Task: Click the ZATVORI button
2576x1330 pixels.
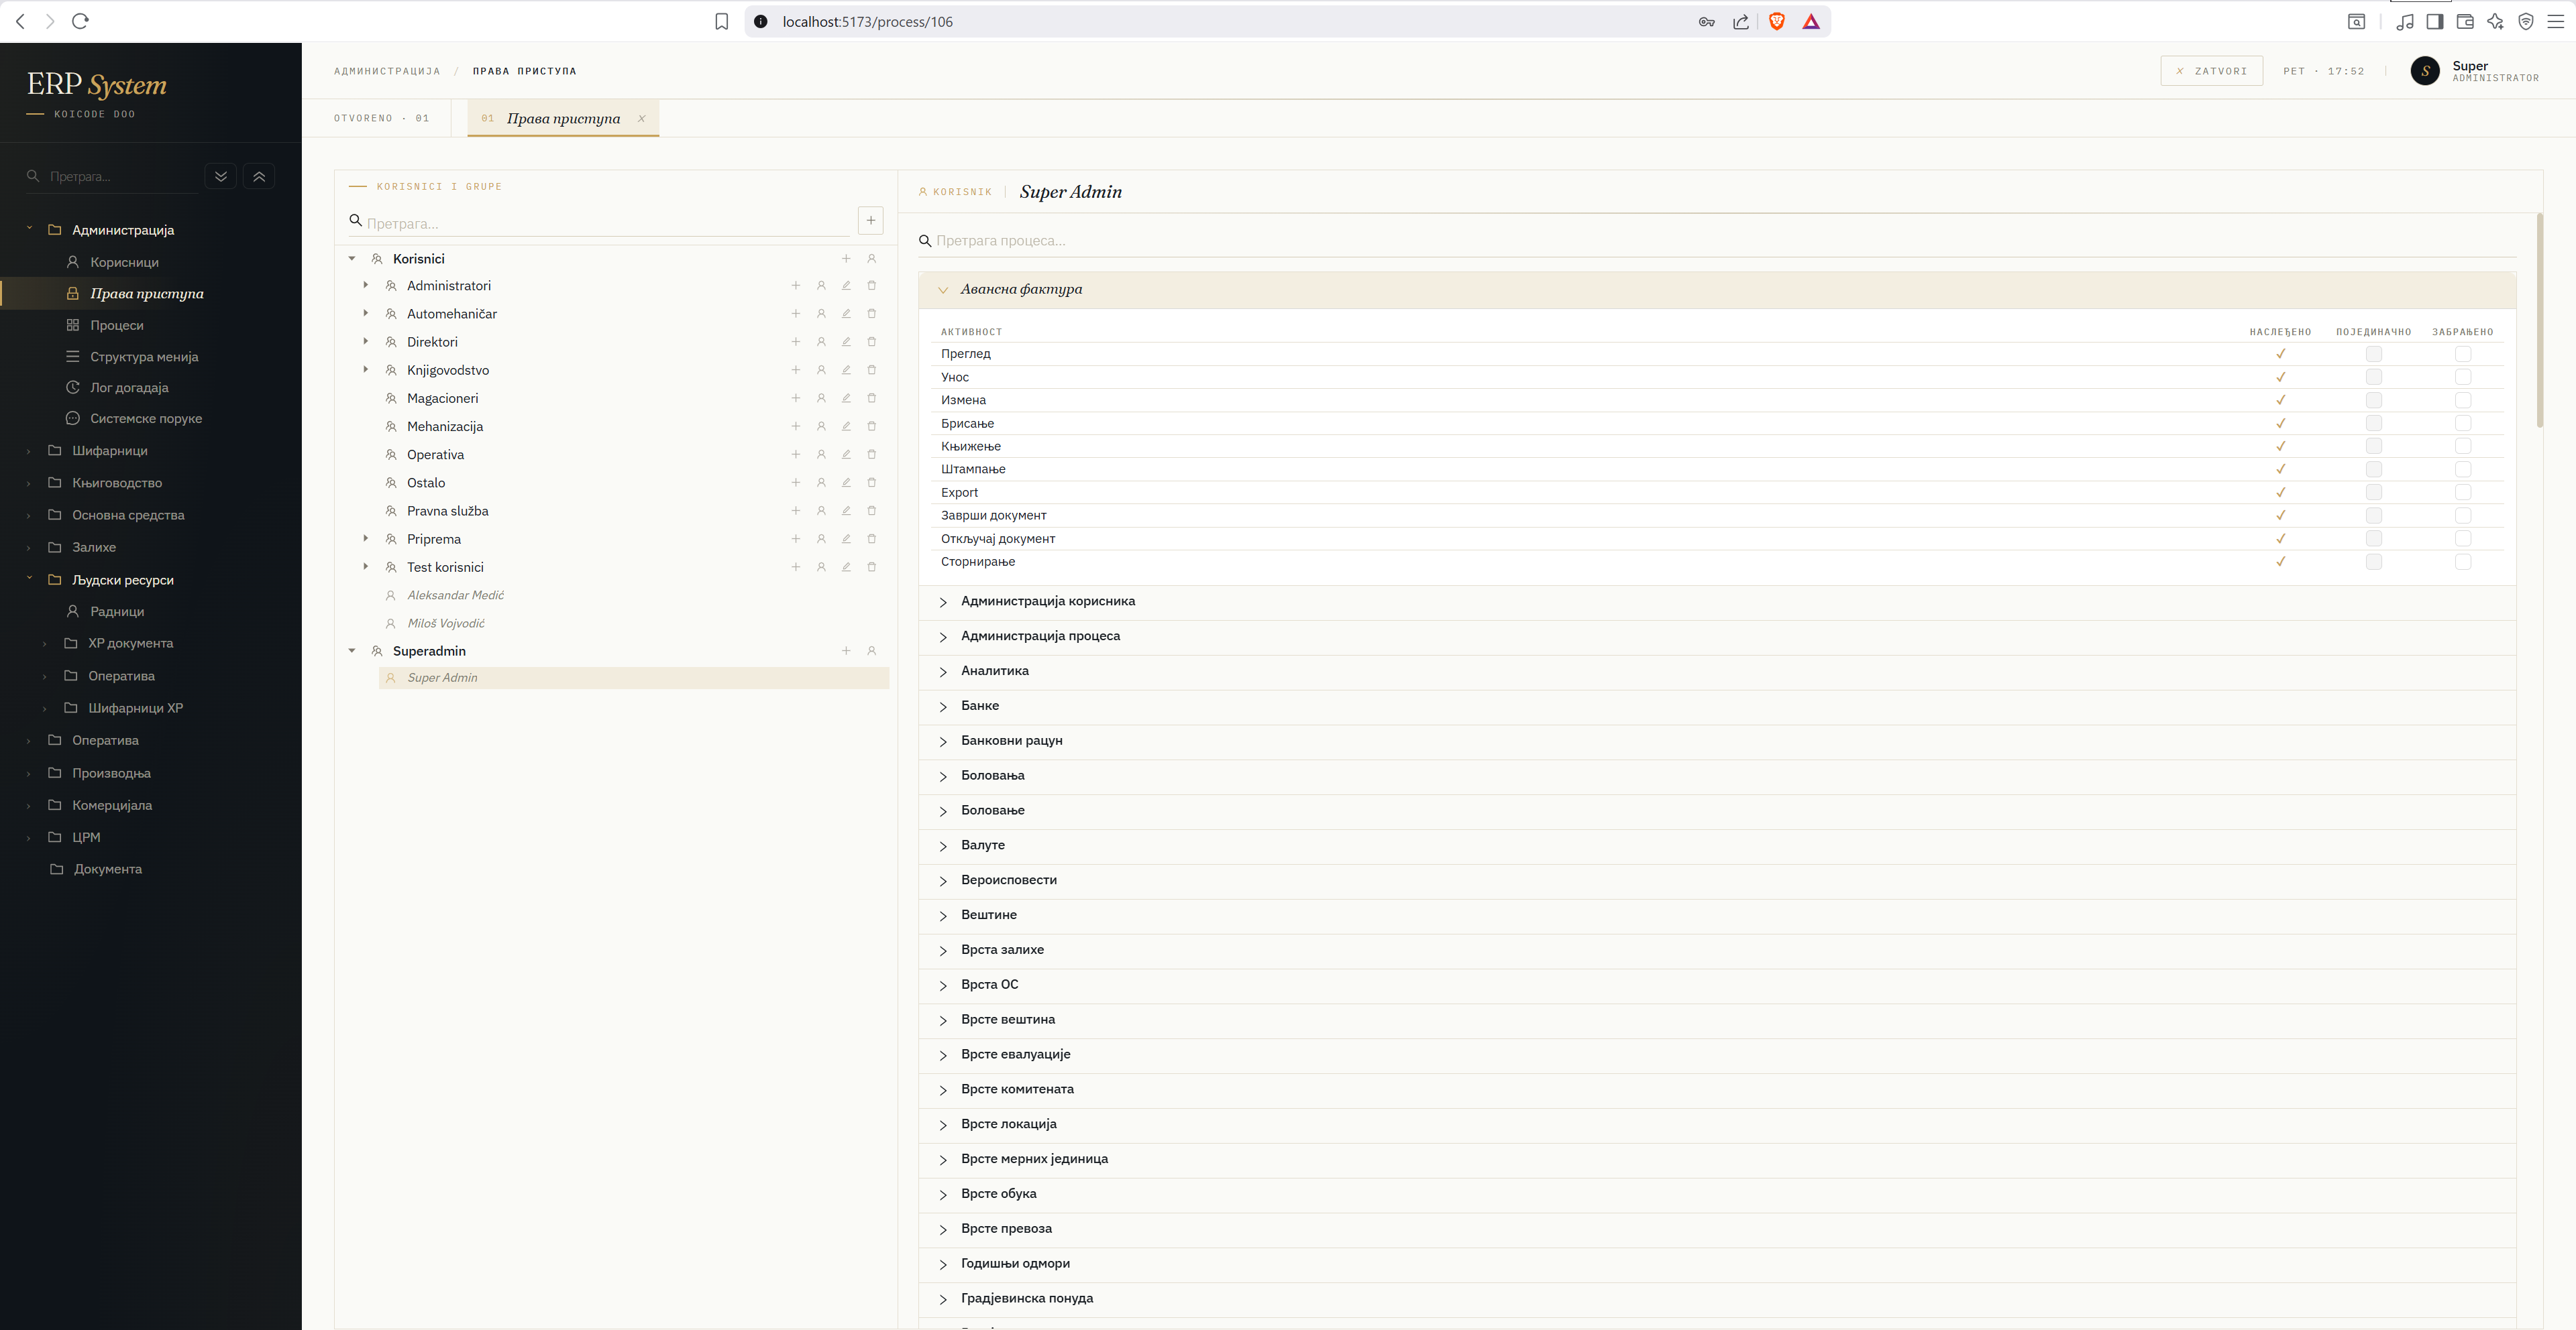Action: pos(2211,71)
